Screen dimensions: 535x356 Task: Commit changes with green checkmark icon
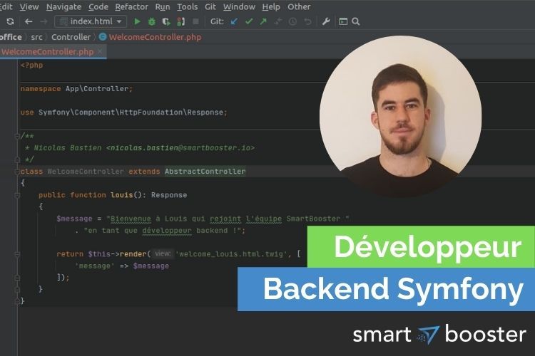click(249, 21)
